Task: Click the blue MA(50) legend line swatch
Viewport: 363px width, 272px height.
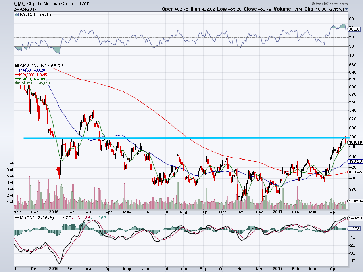Action: pos(17,70)
